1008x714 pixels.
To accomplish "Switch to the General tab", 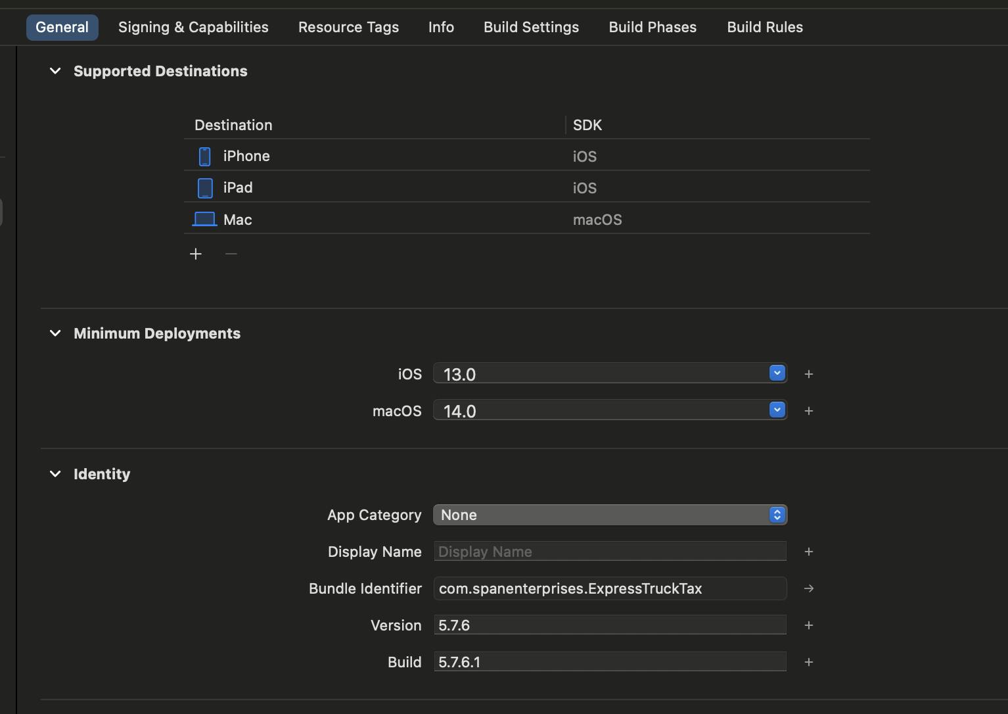I will 62,28.
